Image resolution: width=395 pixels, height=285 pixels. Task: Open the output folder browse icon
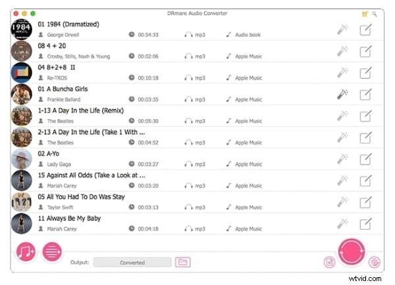pyautogui.click(x=183, y=262)
